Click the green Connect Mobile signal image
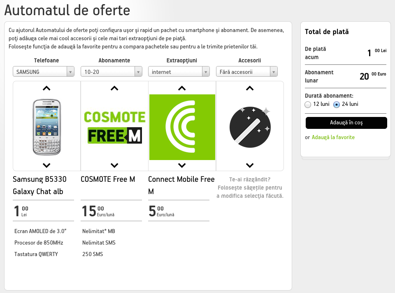 [182, 127]
